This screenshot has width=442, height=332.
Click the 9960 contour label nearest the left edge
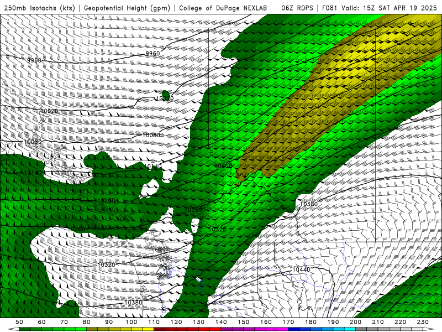coord(34,60)
